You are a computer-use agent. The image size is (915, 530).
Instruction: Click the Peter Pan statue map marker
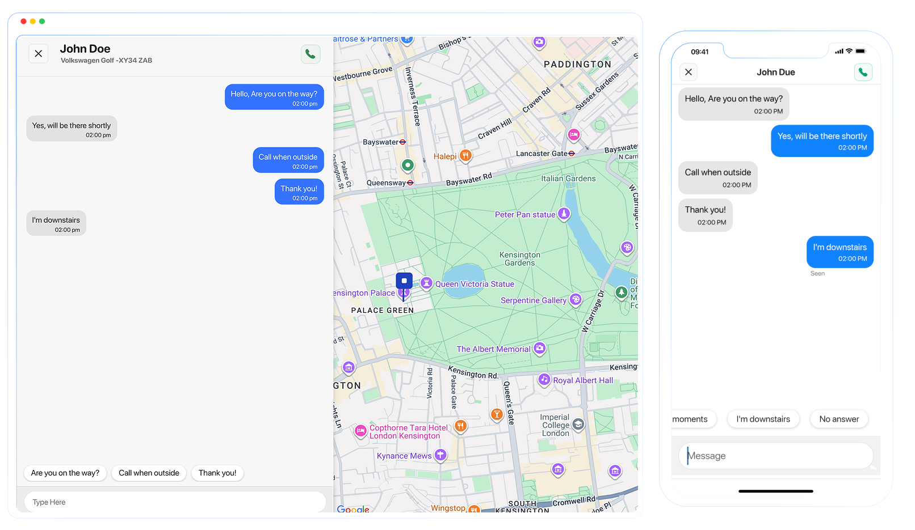pyautogui.click(x=564, y=214)
